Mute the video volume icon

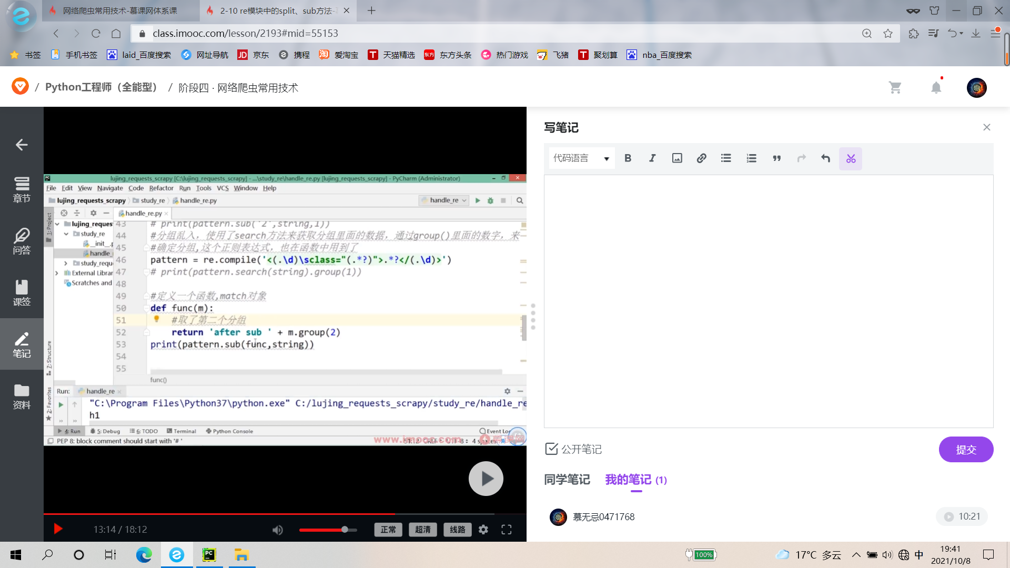(278, 530)
